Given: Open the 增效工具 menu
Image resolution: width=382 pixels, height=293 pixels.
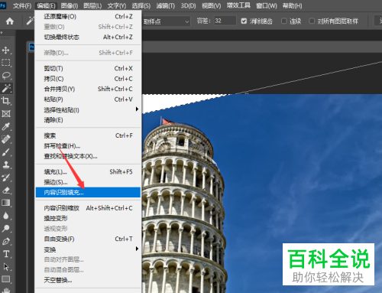Looking at the screenshot, I should (x=238, y=5).
